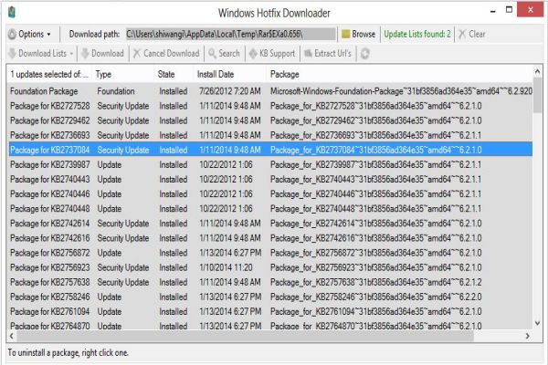Open KB Support from the toolbar
The width and height of the screenshot is (548, 365).
click(272, 54)
